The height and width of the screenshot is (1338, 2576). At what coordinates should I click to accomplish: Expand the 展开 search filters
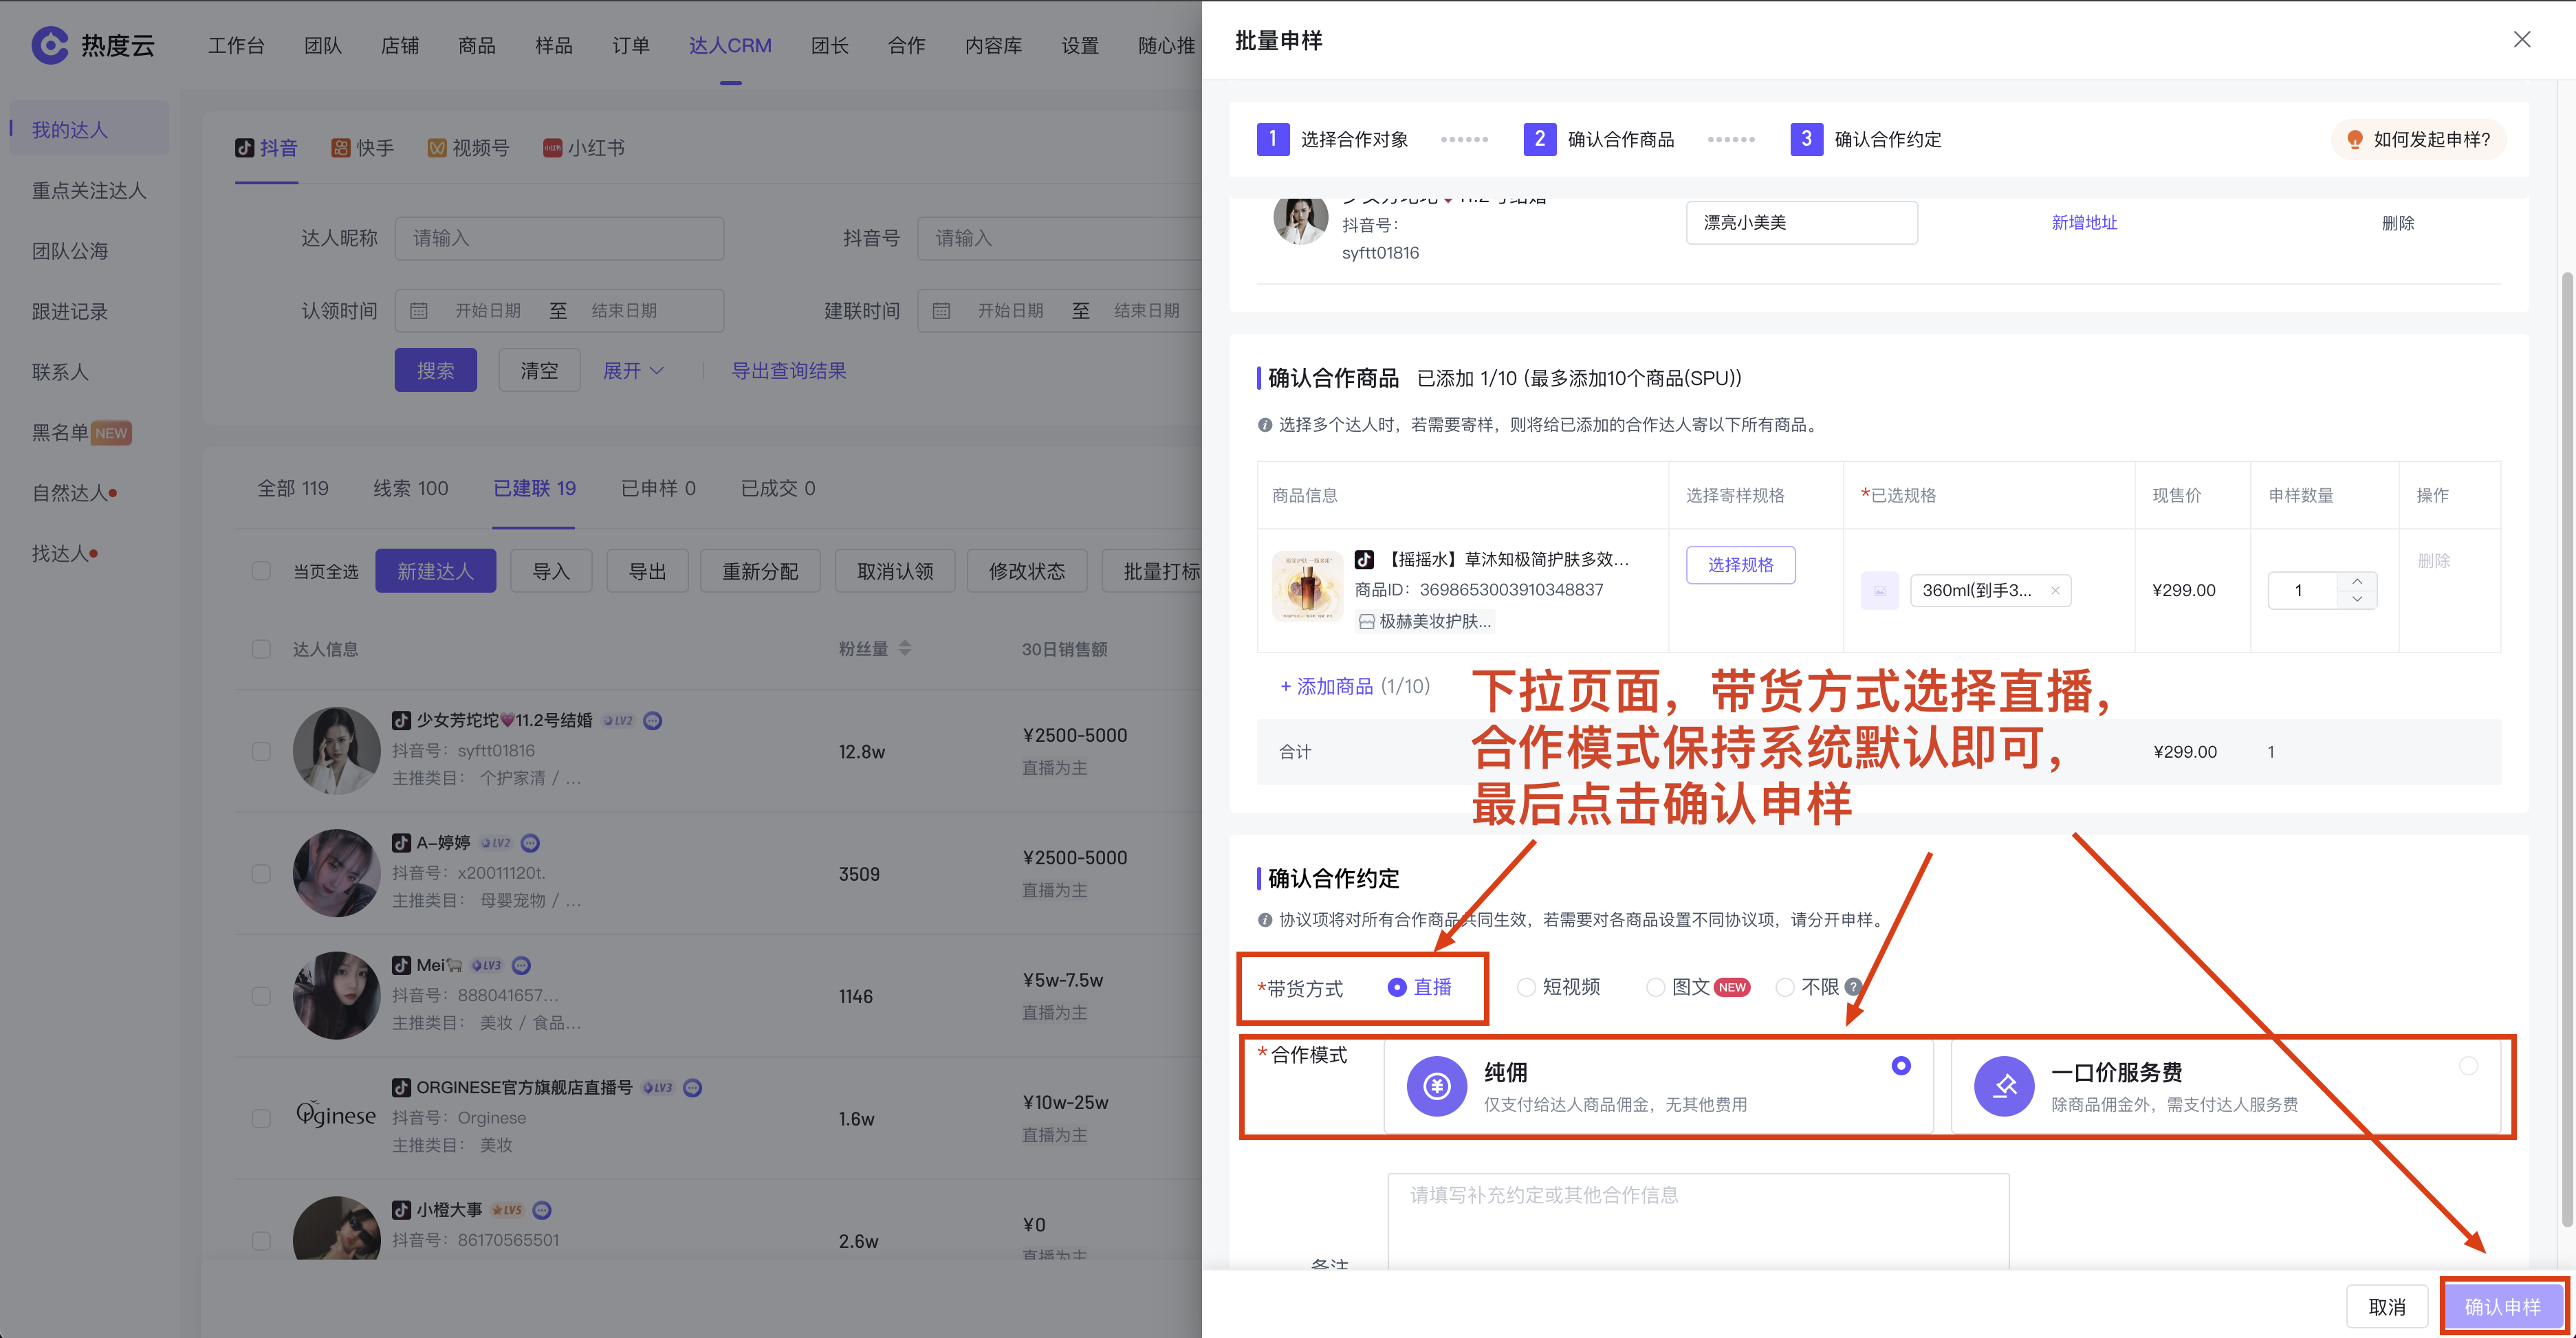(x=633, y=371)
